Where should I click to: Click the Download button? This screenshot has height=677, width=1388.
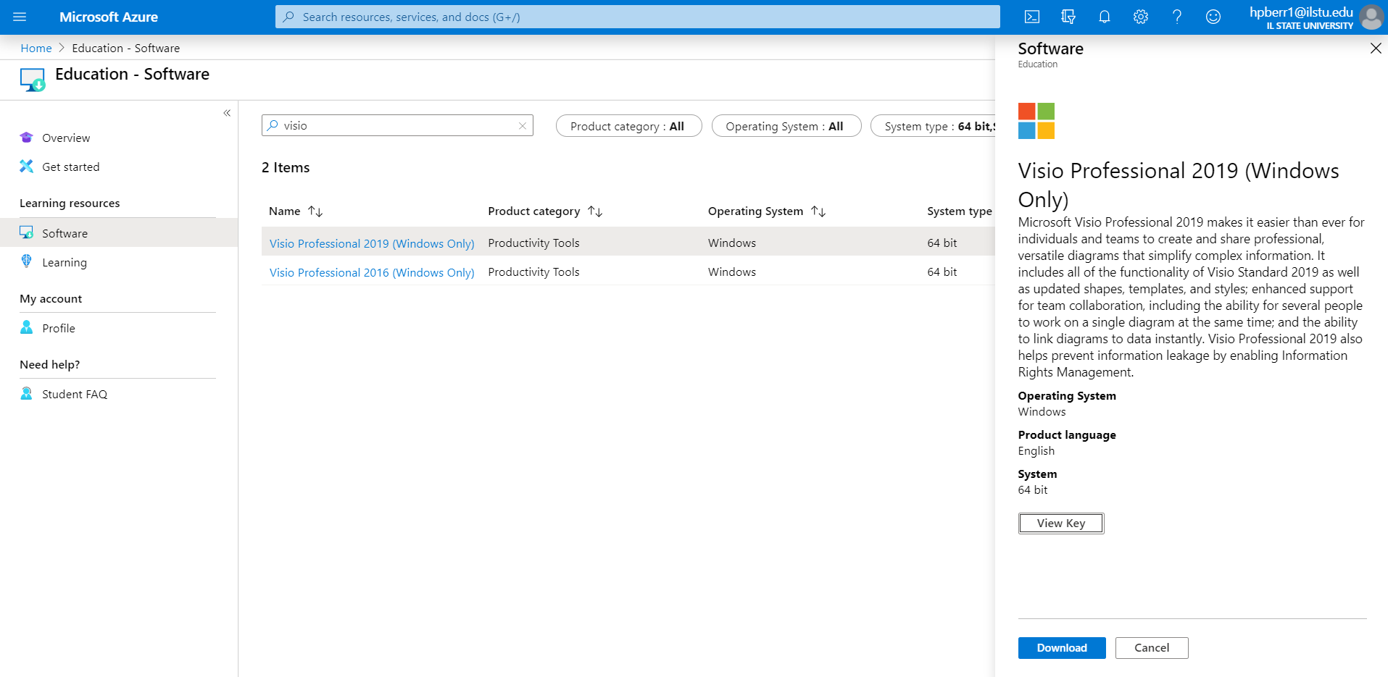[1062, 647]
